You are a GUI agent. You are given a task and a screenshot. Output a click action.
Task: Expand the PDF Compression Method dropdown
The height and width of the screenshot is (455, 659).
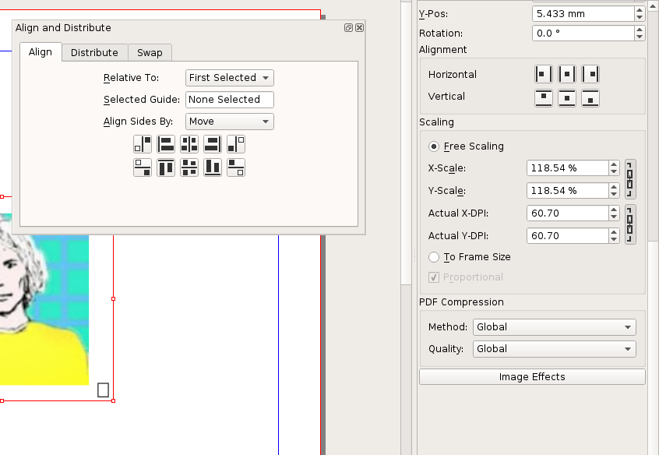tap(554, 327)
